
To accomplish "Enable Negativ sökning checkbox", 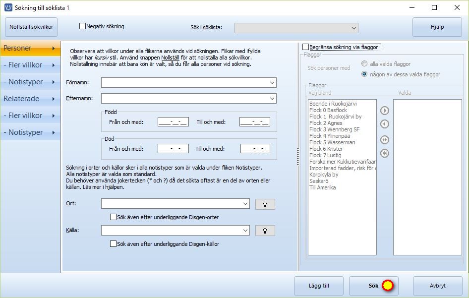I will 83,26.
